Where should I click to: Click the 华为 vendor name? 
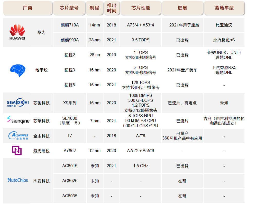pyautogui.click(x=41, y=32)
